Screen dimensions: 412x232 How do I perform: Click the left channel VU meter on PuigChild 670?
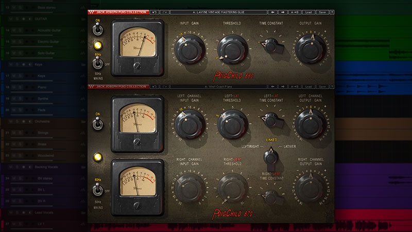click(138, 118)
